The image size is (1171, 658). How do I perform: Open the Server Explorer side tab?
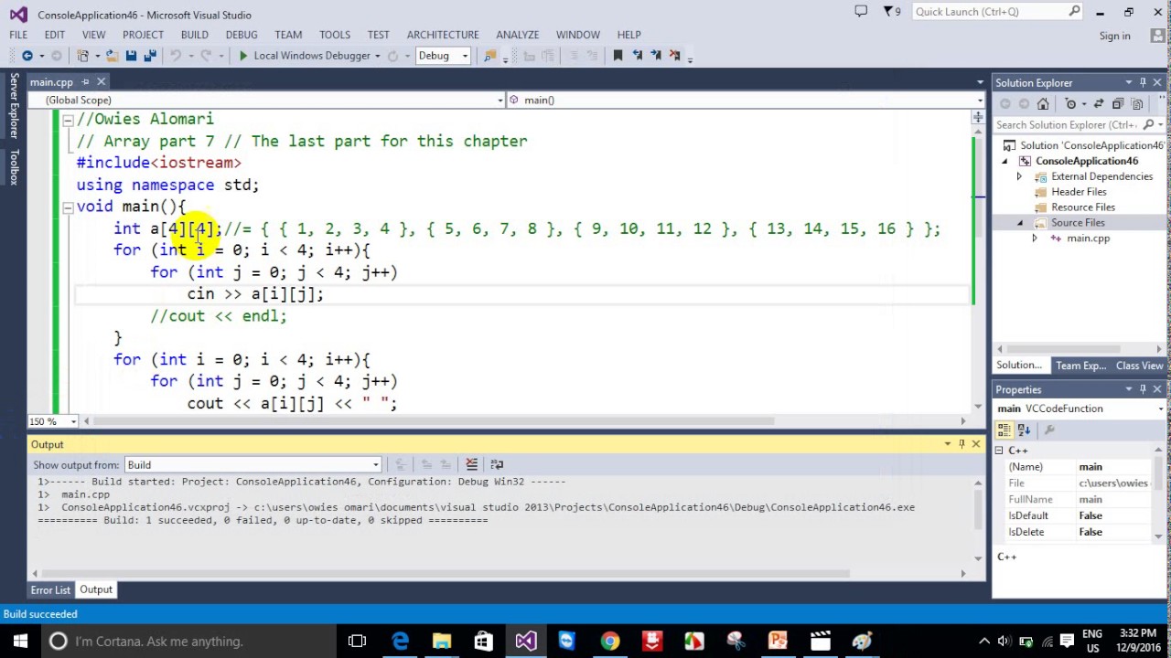pyautogui.click(x=14, y=106)
